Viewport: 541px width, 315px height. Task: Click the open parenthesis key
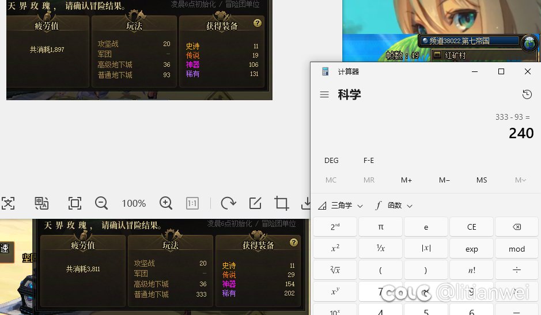coord(381,270)
